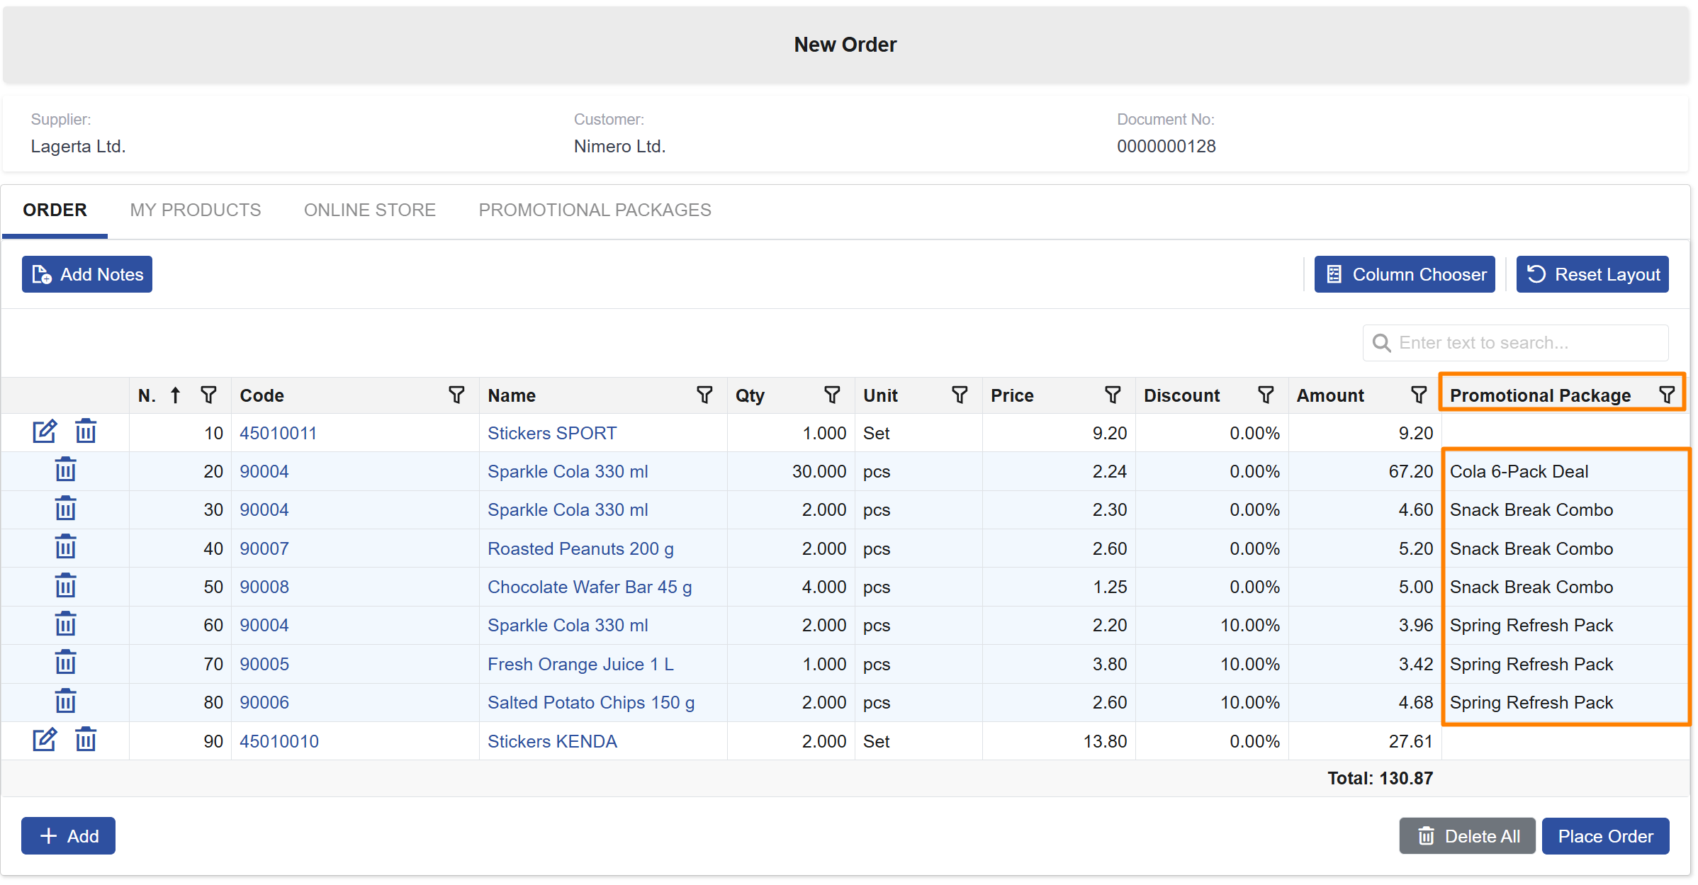1698x885 pixels.
Task: Toggle the sort arrow on N. column
Action: click(x=174, y=394)
